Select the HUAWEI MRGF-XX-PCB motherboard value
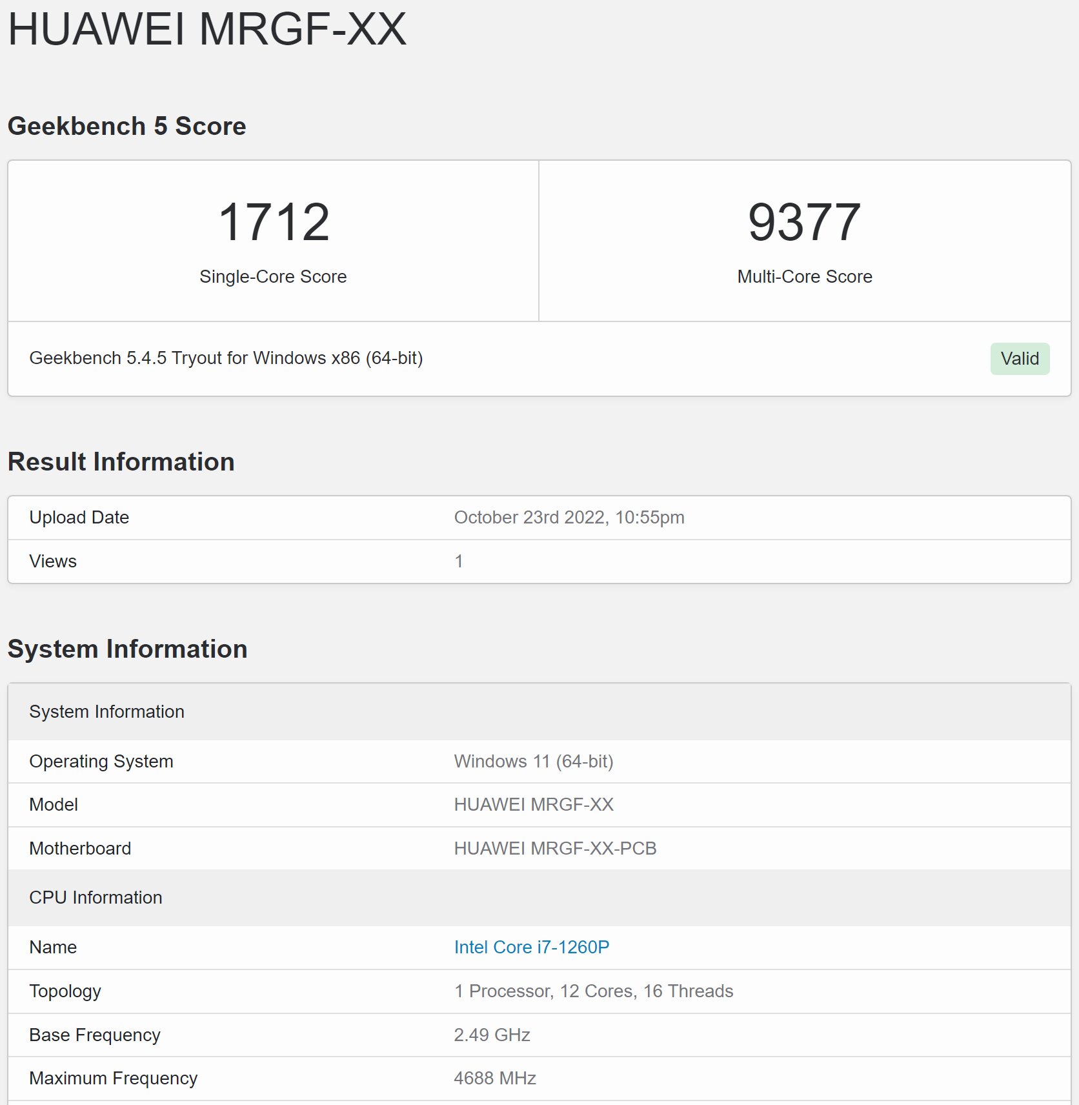The image size is (1079, 1105). tap(555, 849)
